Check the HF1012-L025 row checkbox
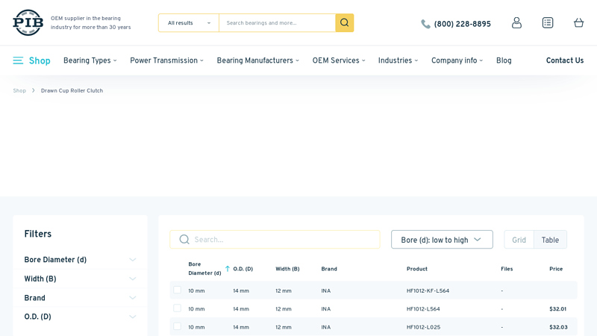Viewport: 597px width, 336px height. (178, 326)
